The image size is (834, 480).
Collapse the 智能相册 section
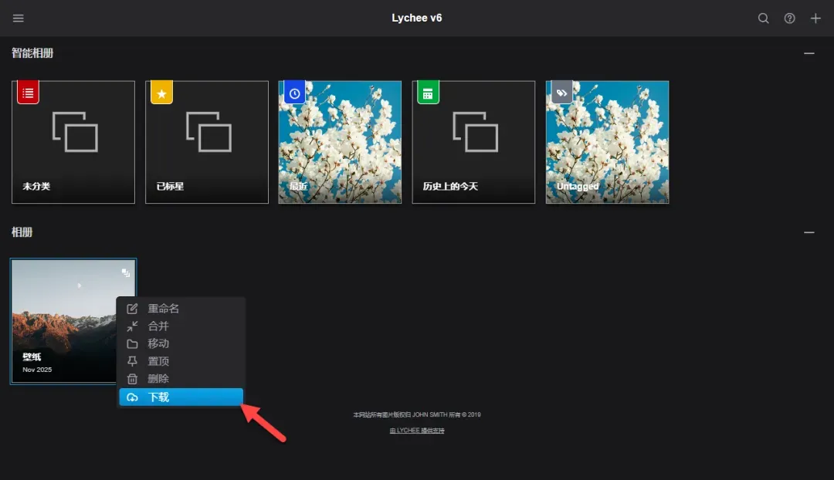tap(809, 53)
